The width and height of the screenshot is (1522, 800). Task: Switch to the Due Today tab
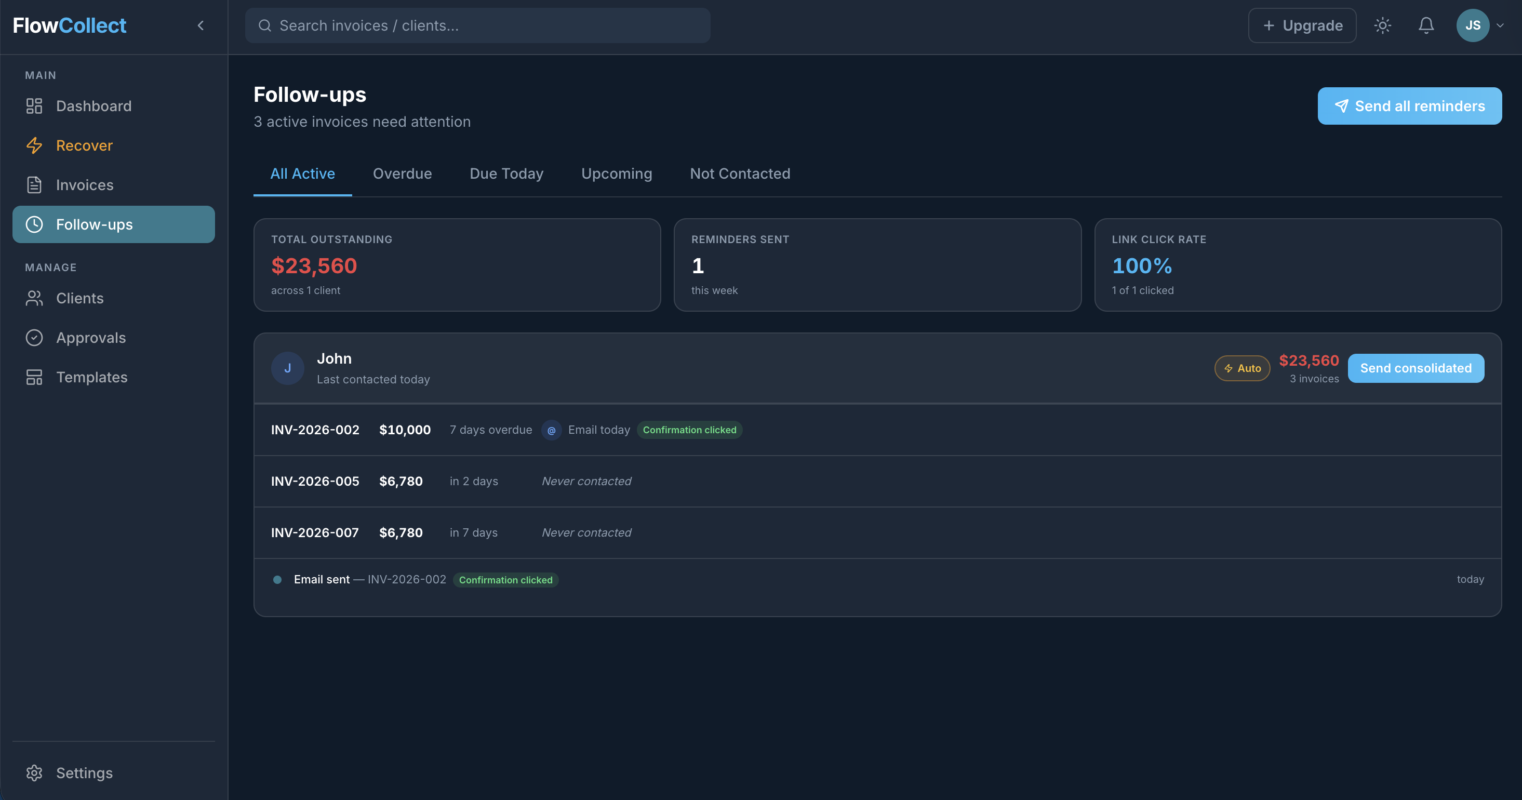click(506, 174)
